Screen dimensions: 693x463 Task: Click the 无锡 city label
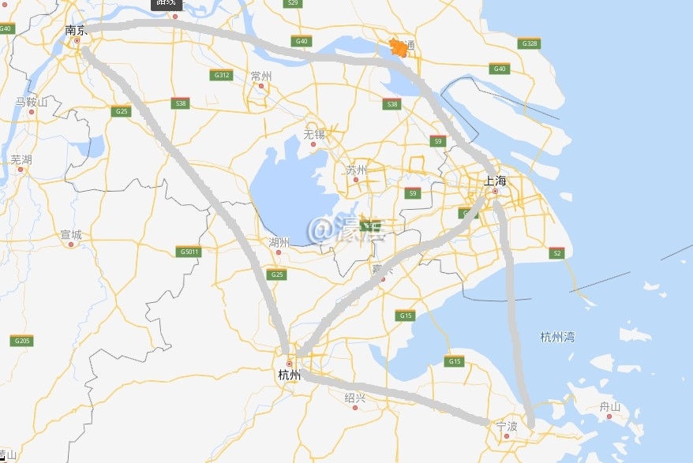(314, 134)
